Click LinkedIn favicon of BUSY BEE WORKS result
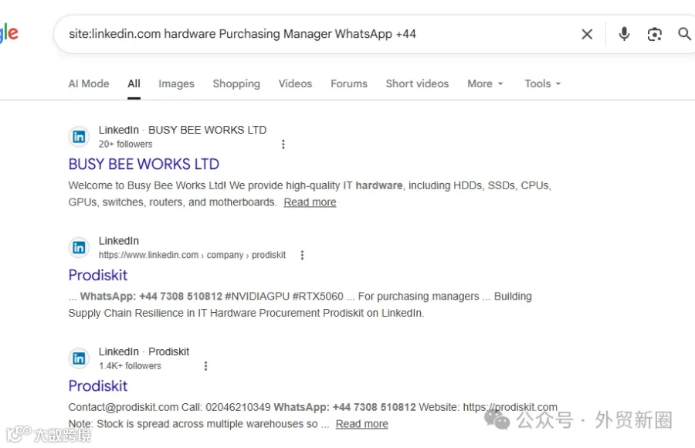This screenshot has width=695, height=448. tap(79, 137)
